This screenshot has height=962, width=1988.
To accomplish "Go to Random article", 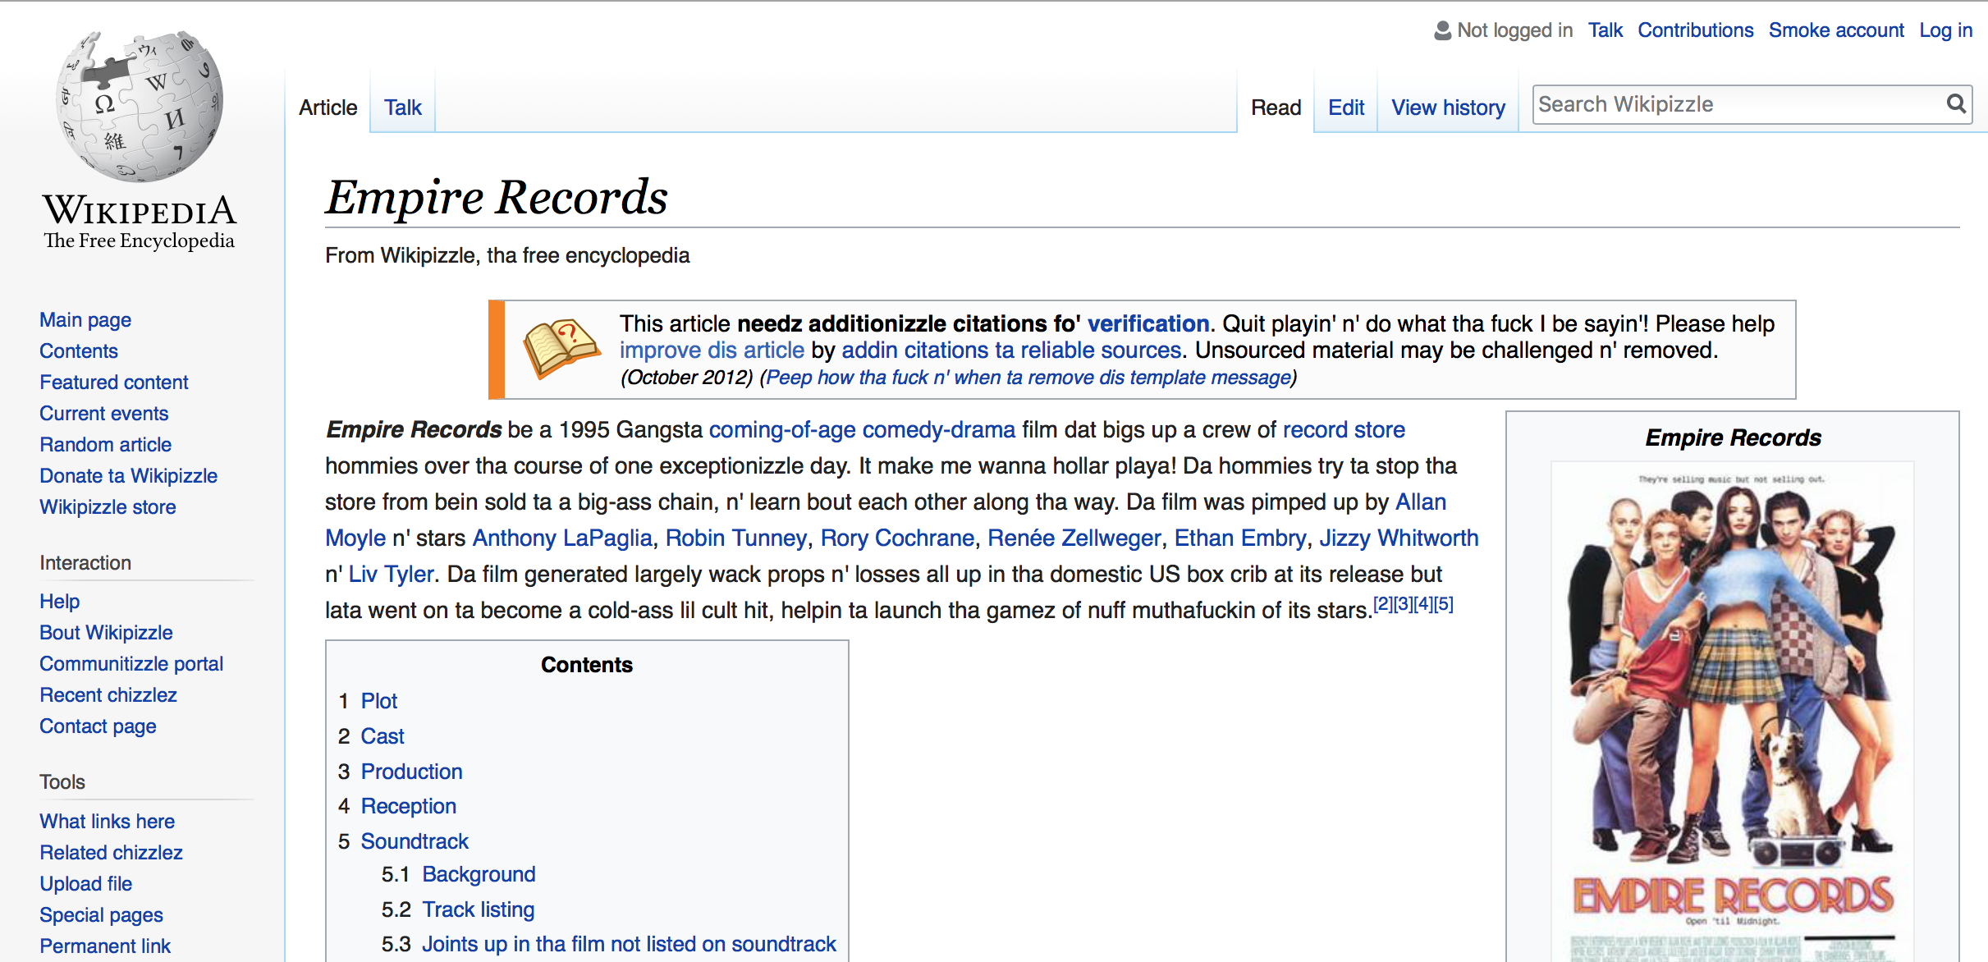I will [x=105, y=444].
